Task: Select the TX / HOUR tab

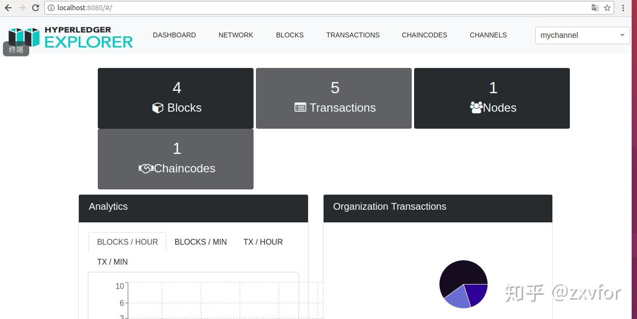Action: pos(263,242)
